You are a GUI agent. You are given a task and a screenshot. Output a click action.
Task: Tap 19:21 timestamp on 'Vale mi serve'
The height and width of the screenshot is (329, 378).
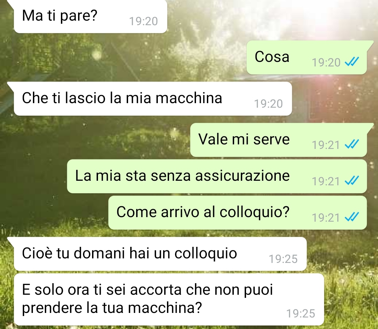326,145
